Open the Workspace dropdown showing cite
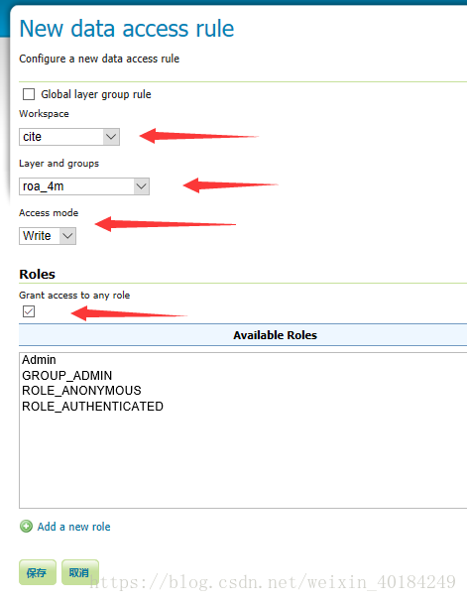Viewport: 467px width, 602px height. (x=69, y=137)
